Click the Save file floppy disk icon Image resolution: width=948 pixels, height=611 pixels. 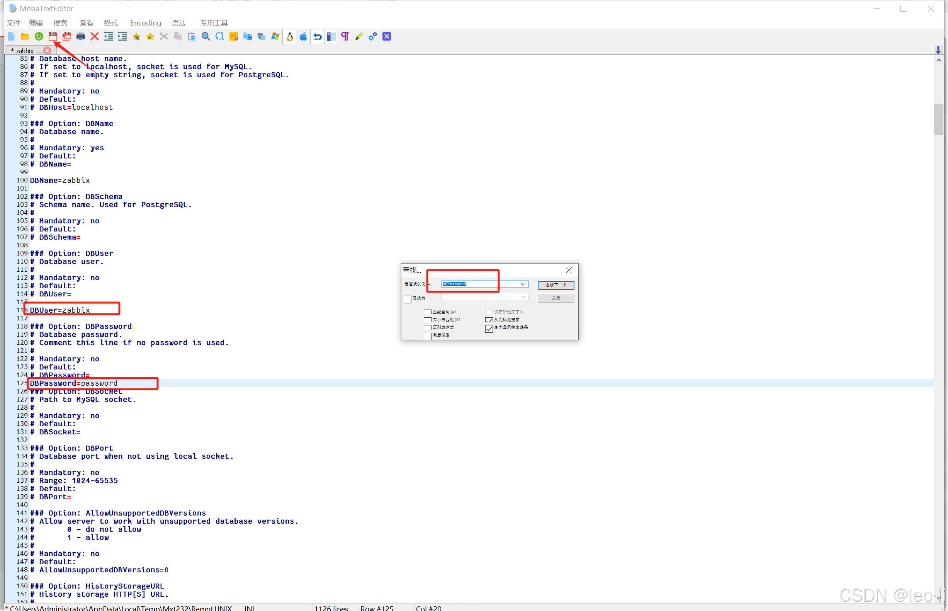click(x=53, y=36)
